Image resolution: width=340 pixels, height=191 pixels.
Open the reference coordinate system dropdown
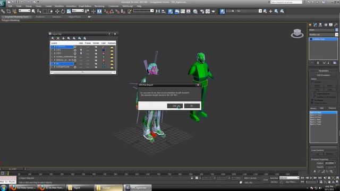point(78,11)
